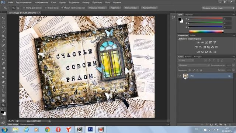
Task: Toggle lock image pixels brush icon
Action: 194,70
